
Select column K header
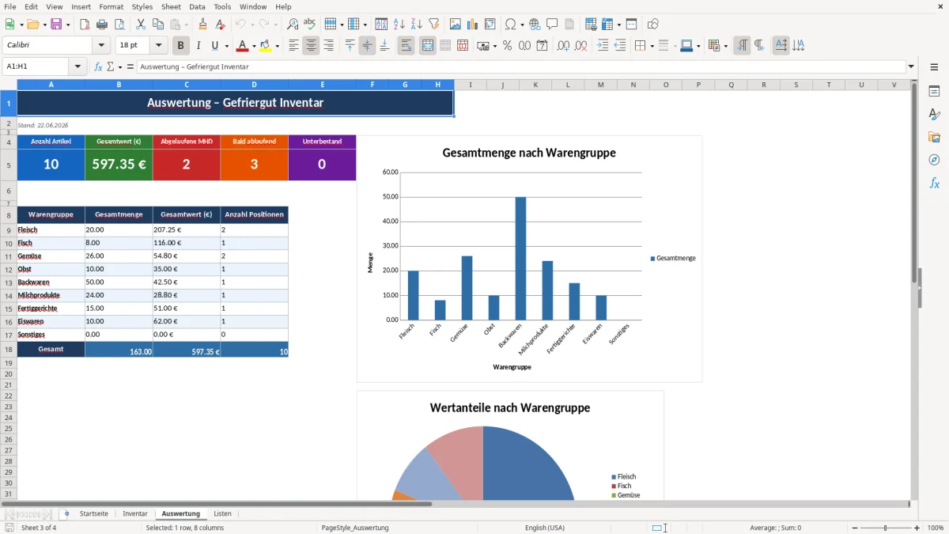[x=535, y=85]
